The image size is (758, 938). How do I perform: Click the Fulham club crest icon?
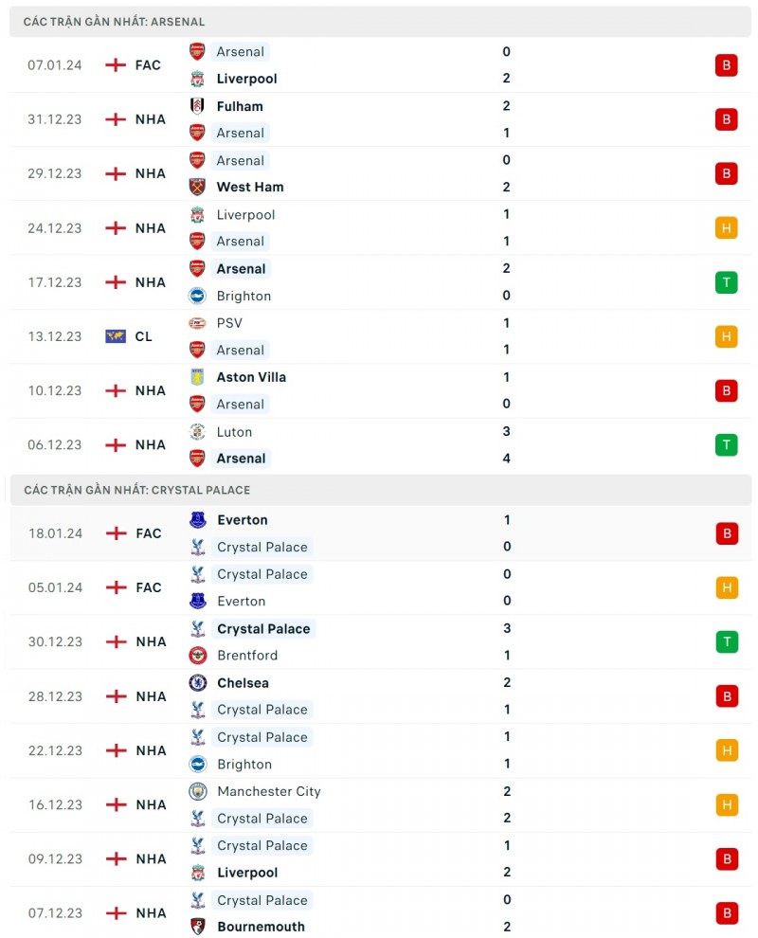(x=197, y=106)
